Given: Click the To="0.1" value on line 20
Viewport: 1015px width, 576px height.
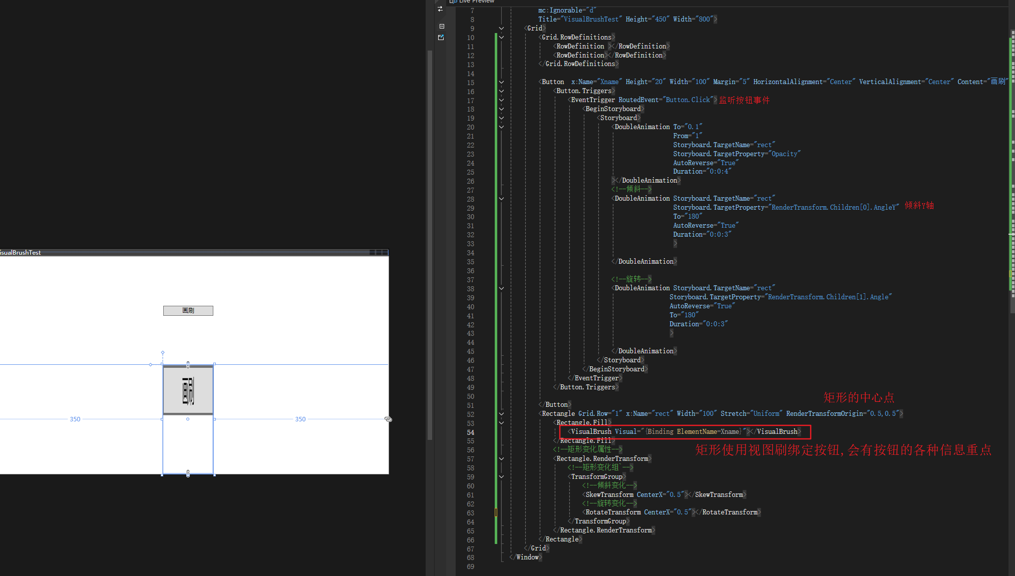Looking at the screenshot, I should point(688,127).
